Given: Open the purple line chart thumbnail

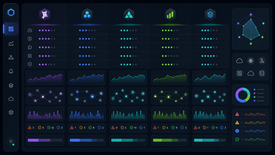Looking at the screenshot, I should coord(45,78).
